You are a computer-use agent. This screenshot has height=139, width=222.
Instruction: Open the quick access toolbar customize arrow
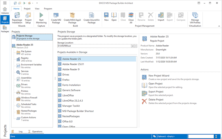pyautogui.click(x=37, y=3)
